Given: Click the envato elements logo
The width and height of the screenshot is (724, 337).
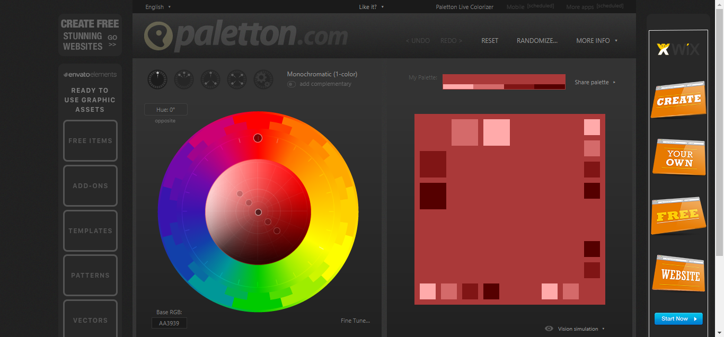Looking at the screenshot, I should (x=90, y=75).
